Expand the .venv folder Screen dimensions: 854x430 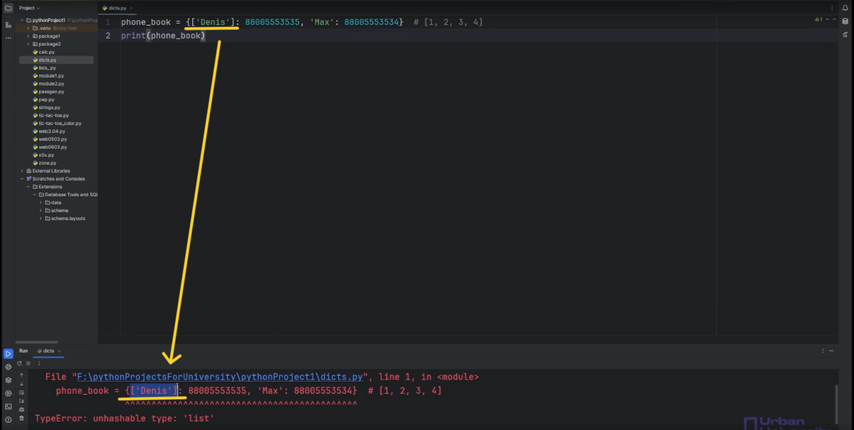28,28
